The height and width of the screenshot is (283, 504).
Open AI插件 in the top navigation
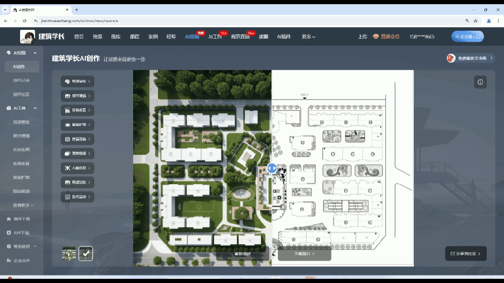point(284,36)
